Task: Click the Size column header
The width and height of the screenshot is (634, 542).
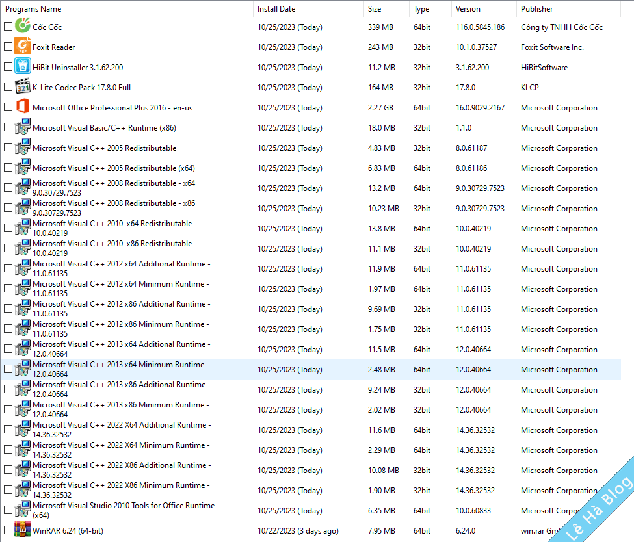Action: 375,9
